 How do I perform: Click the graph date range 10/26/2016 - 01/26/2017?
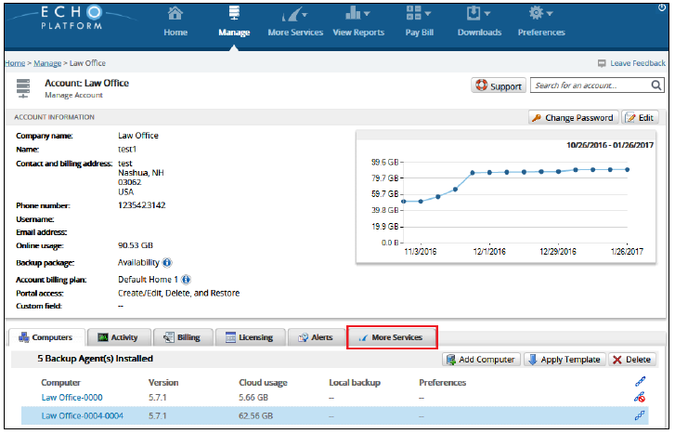tap(610, 145)
